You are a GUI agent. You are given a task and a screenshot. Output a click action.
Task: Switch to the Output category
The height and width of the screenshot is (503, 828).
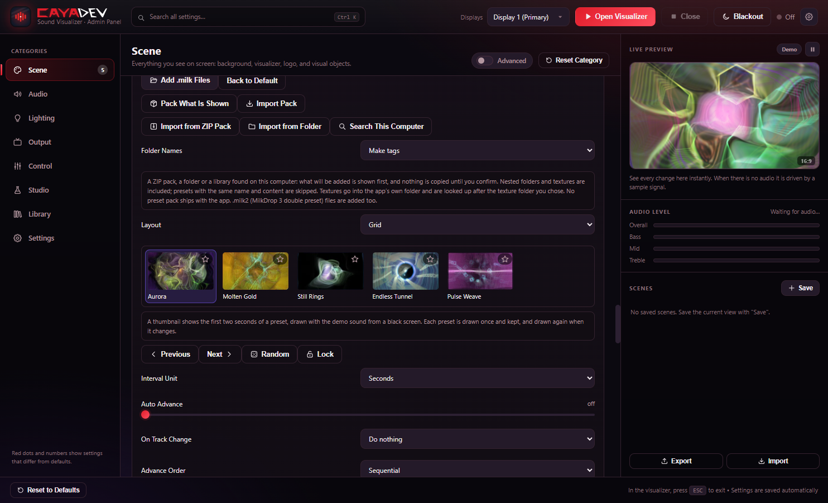tap(60, 142)
